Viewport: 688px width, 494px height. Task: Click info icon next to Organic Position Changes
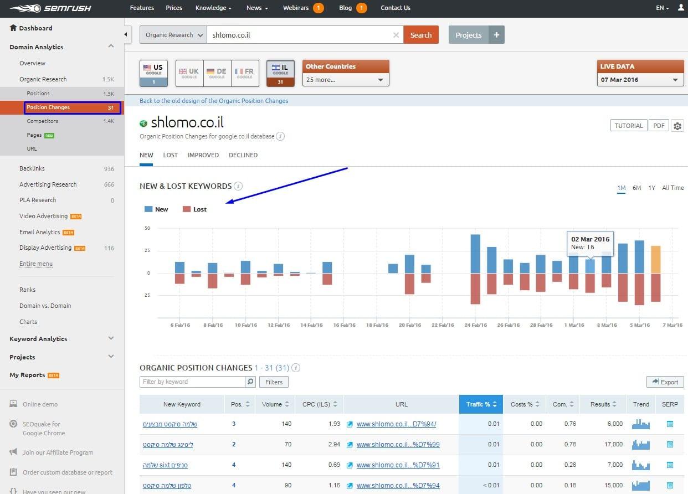click(x=296, y=368)
